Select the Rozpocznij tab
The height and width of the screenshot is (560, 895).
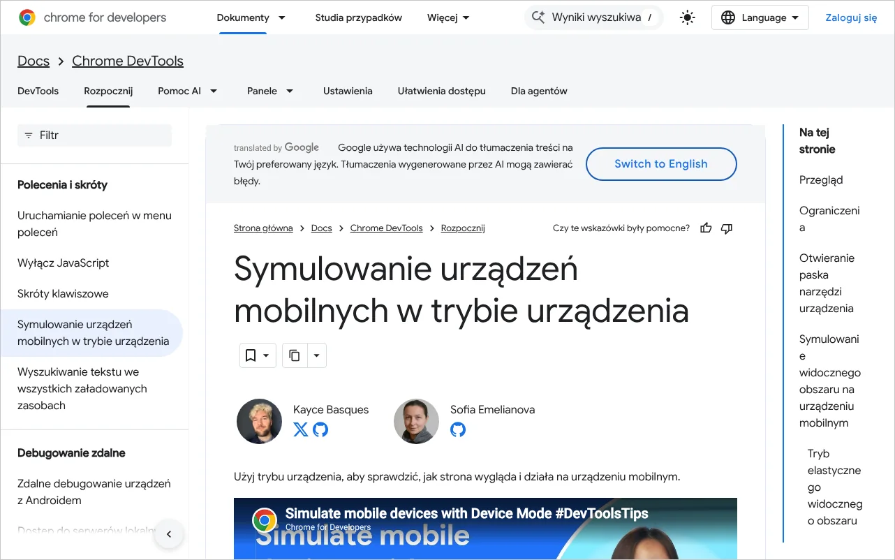click(x=108, y=91)
